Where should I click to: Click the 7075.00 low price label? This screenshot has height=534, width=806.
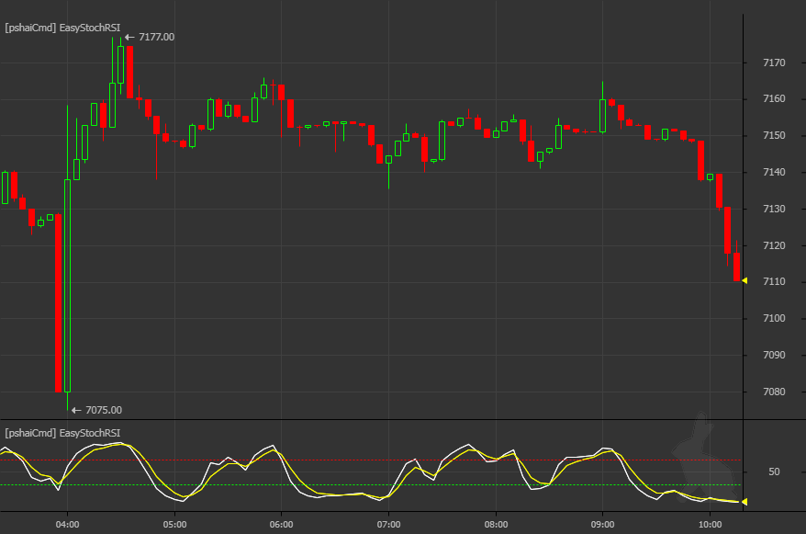pos(104,410)
